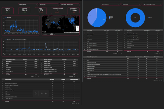Open the left page date range selector
Image resolution: width=164 pixels, height=109 pixels.
click(70, 4)
